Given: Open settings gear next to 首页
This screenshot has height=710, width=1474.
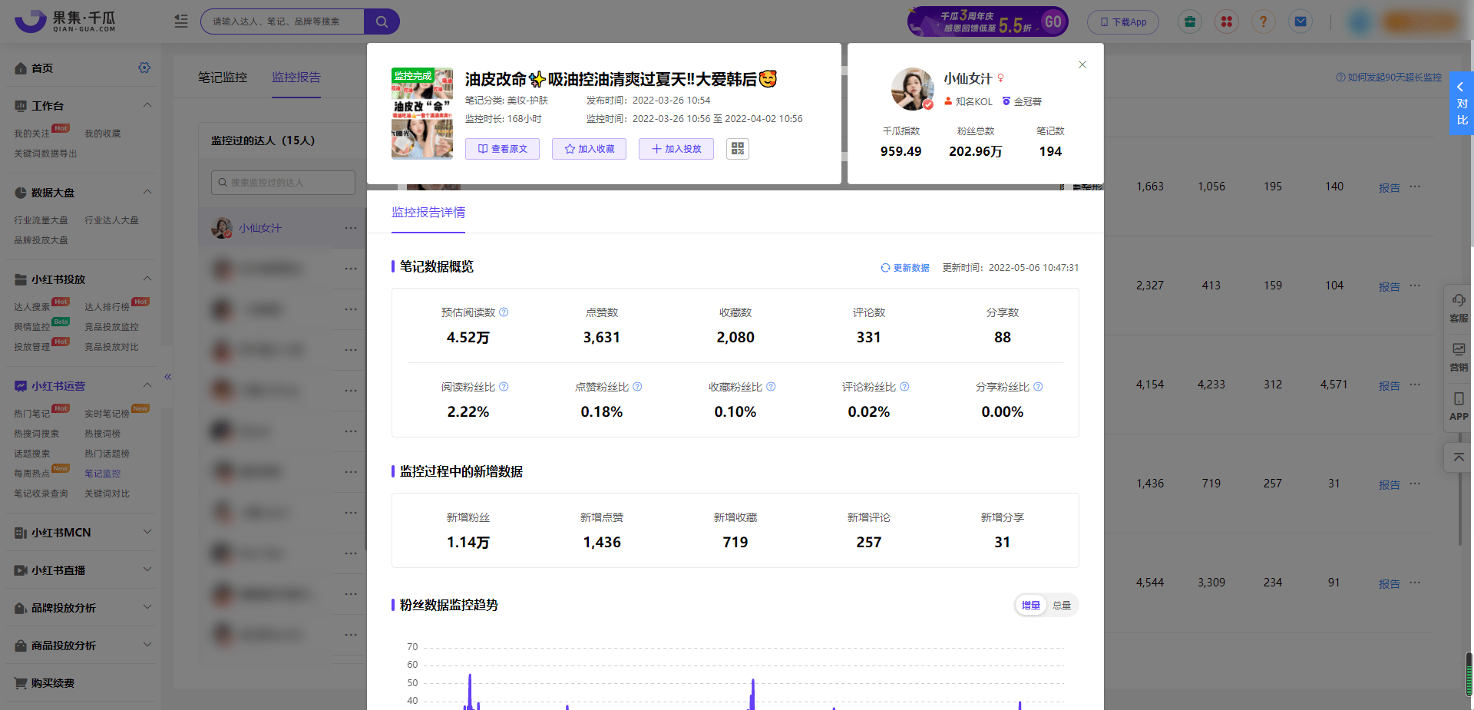Looking at the screenshot, I should click(144, 68).
